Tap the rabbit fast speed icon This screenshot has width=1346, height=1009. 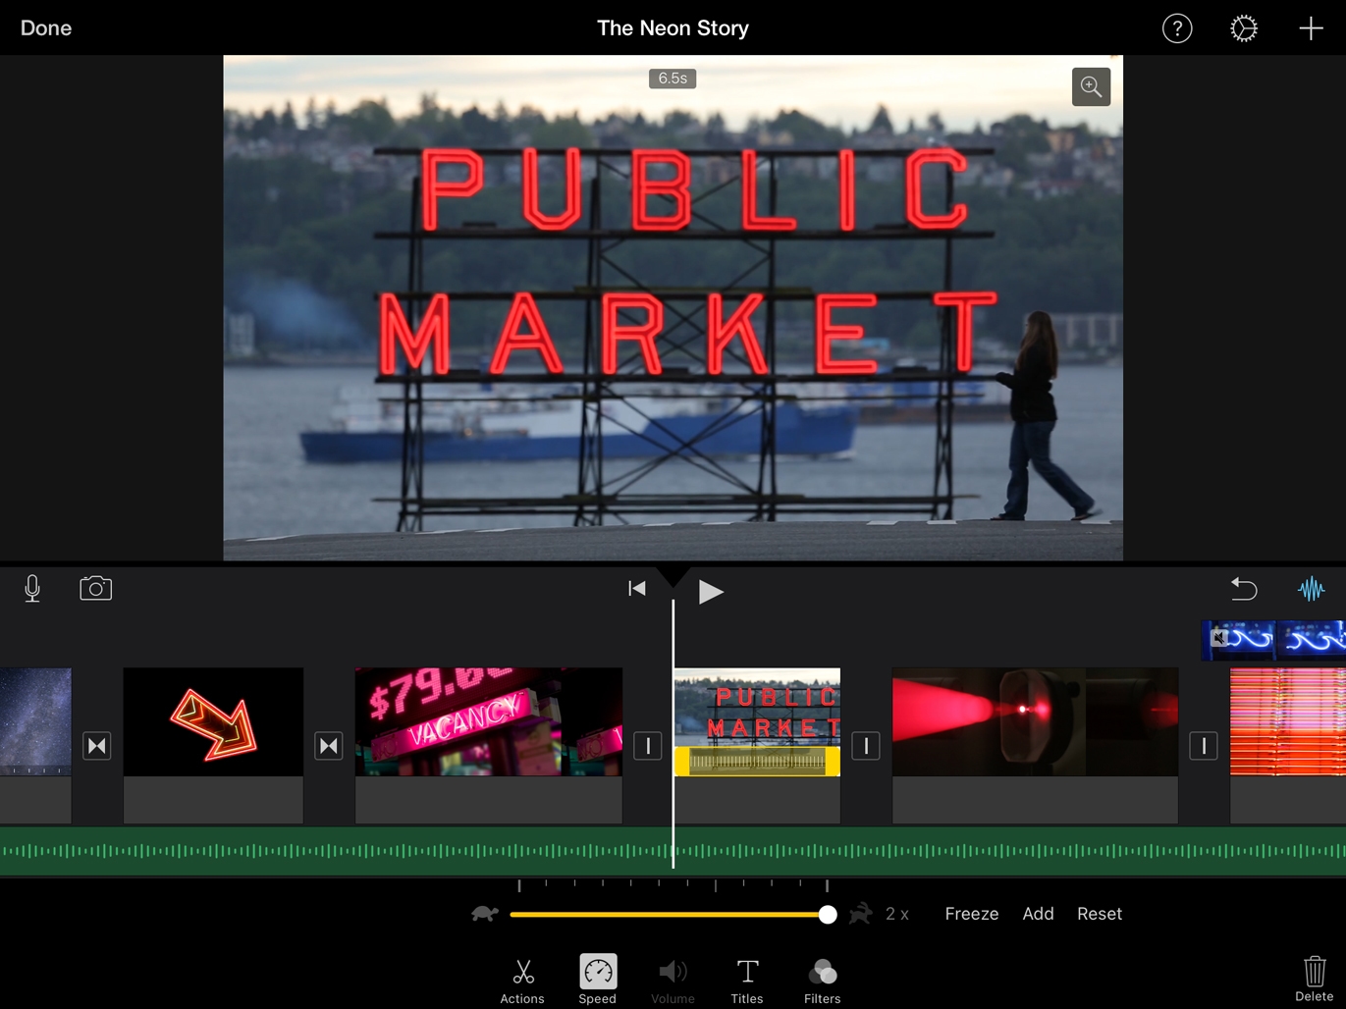pyautogui.click(x=861, y=914)
